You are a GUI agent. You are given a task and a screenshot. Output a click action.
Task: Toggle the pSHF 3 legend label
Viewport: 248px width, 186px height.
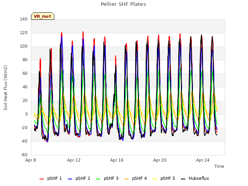coord(111,178)
